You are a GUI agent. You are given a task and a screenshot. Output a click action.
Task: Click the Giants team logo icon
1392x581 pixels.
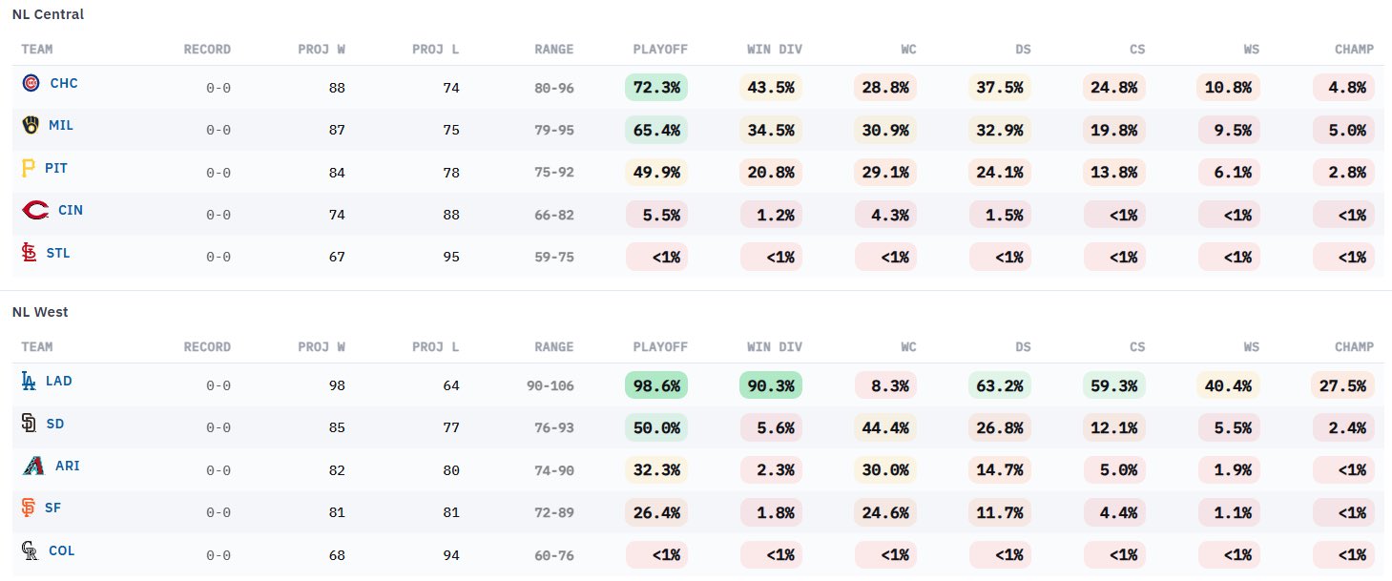click(x=29, y=508)
